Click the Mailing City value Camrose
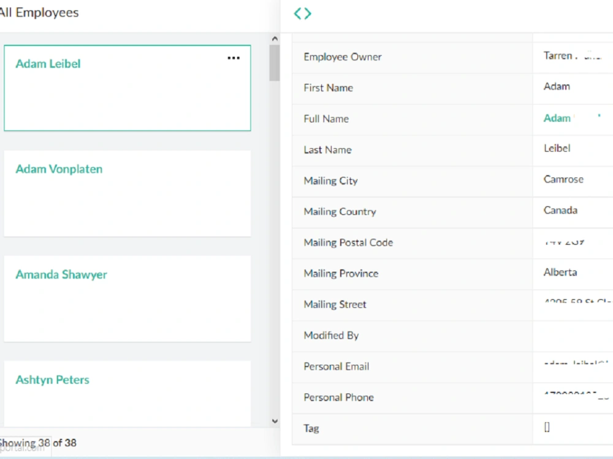 (563, 179)
